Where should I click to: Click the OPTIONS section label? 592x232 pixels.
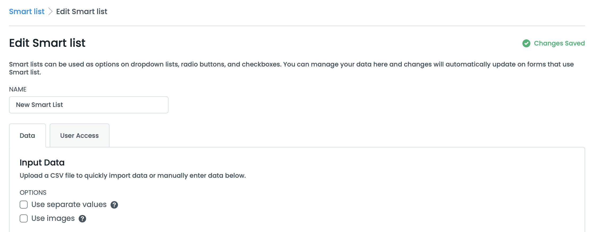tap(33, 193)
